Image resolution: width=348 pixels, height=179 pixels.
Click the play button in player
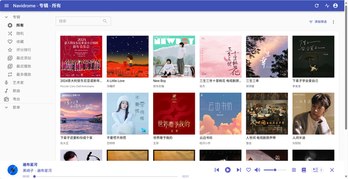point(228,170)
